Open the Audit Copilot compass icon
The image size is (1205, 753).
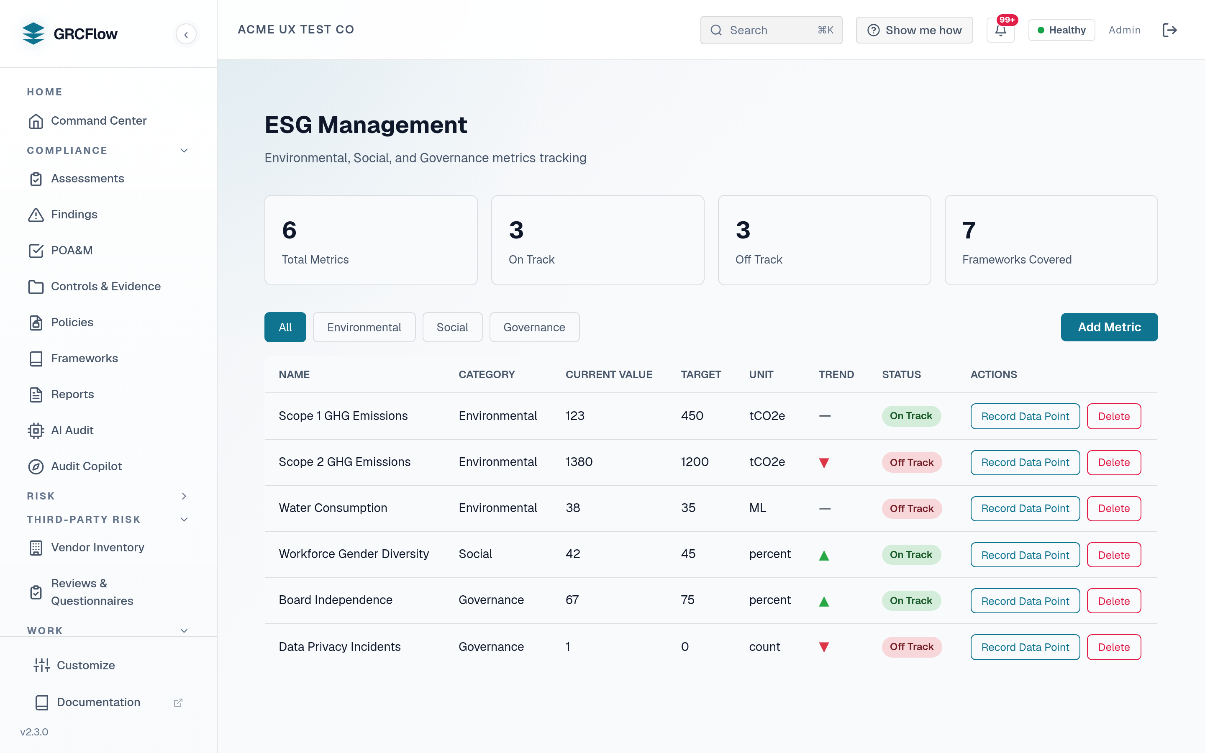point(36,466)
